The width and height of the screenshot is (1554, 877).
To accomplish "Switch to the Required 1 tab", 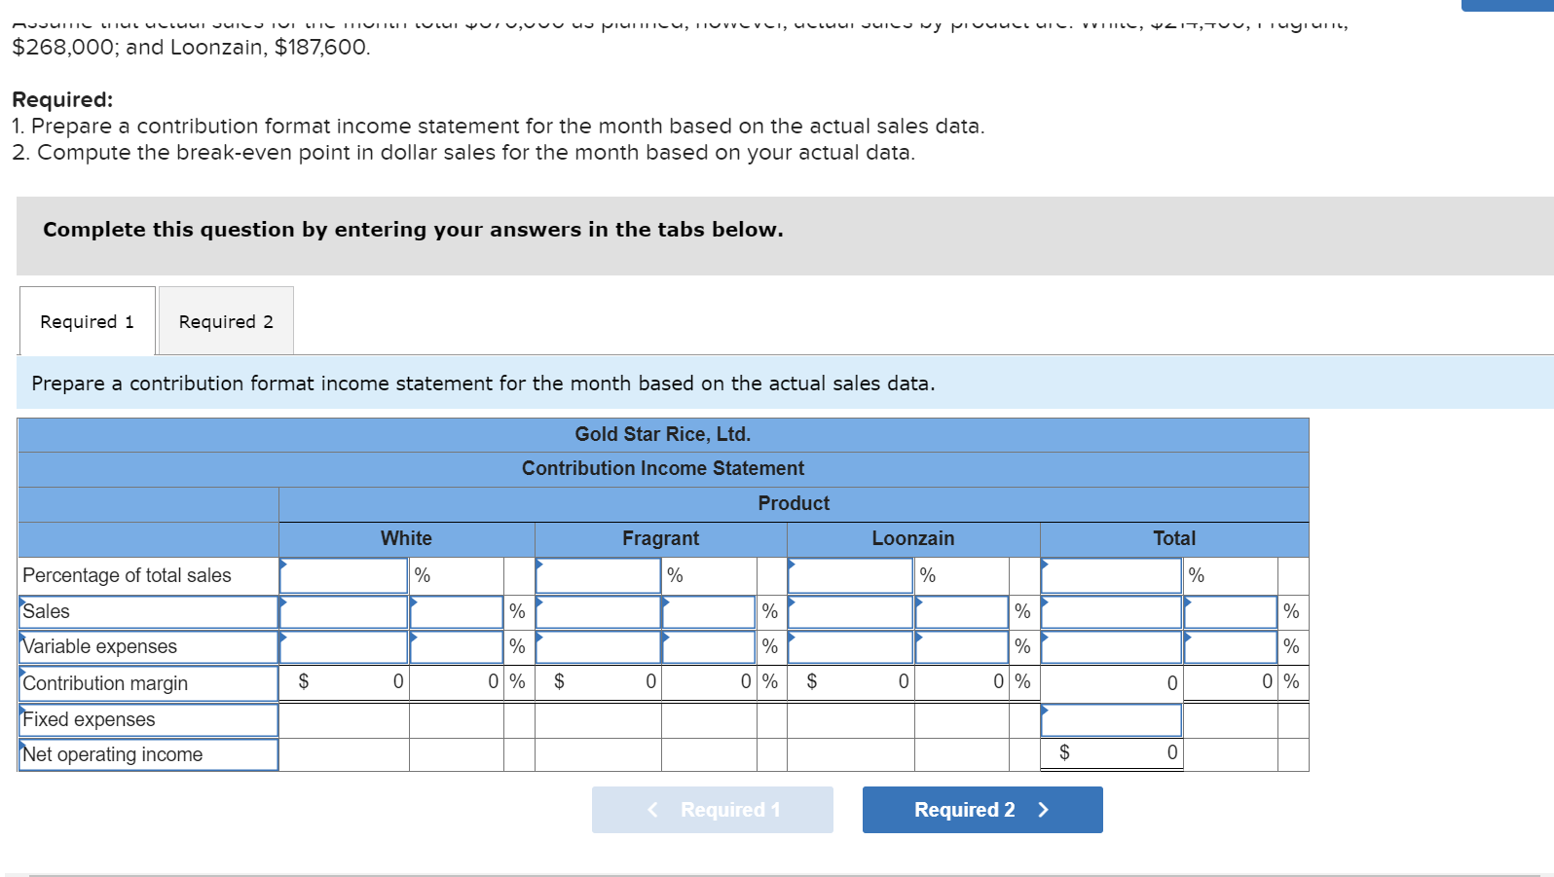I will (x=87, y=321).
